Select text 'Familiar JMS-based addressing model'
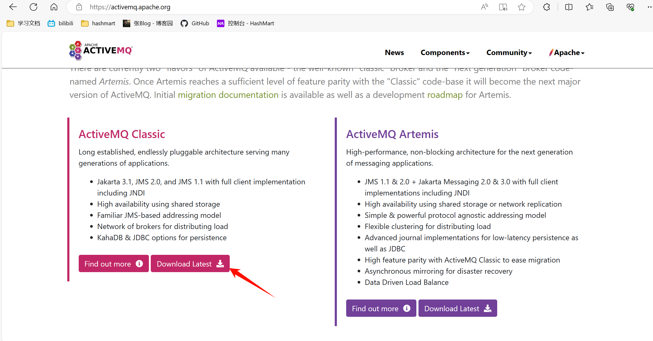Screen dimensions: 653x341 (159, 215)
